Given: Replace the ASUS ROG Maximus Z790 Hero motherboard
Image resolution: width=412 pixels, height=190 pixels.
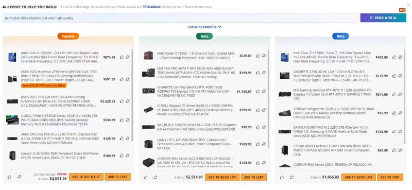Looking at the screenshot, I should [x=127, y=79].
